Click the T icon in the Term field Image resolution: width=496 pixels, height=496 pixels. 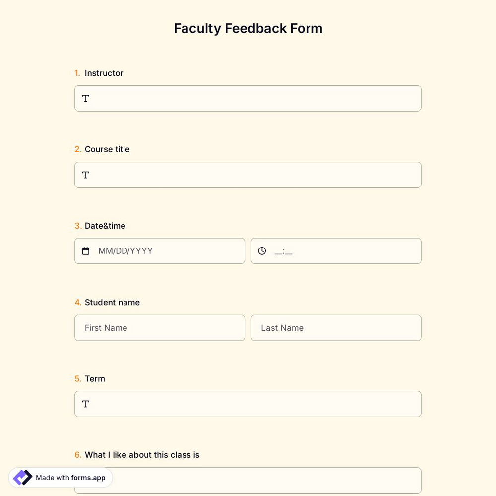(85, 404)
